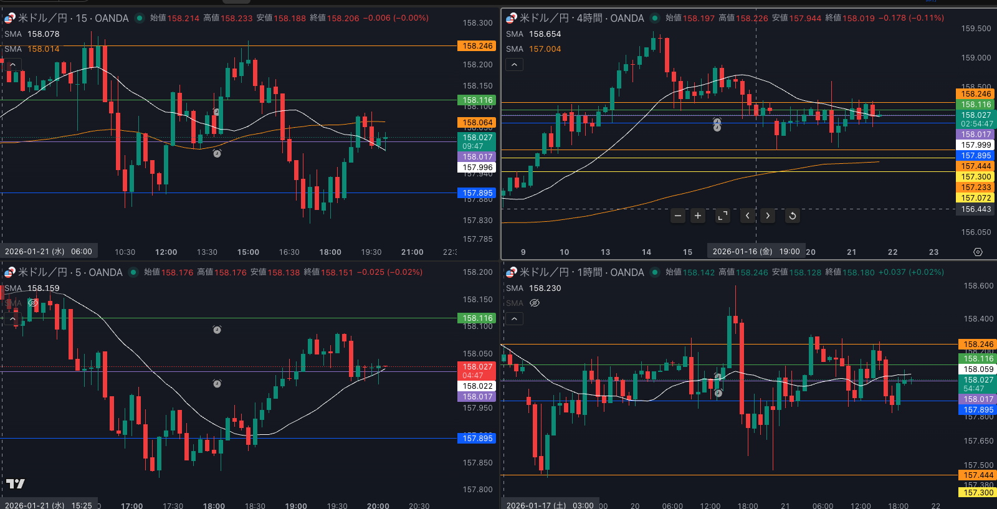
Task: Collapse indicator legend on 15-minute chart
Action: coord(12,64)
